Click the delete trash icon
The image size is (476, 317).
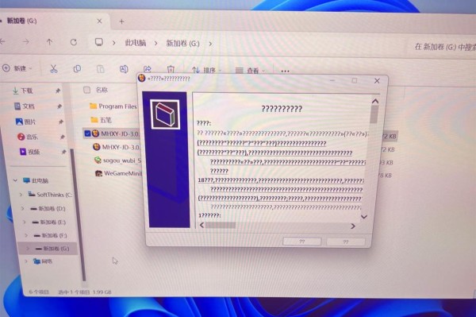point(171,69)
